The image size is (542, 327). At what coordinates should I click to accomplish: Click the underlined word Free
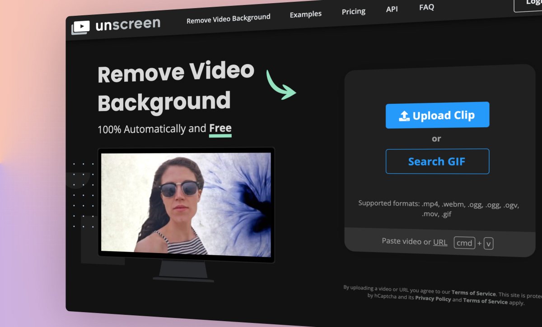[x=220, y=128]
